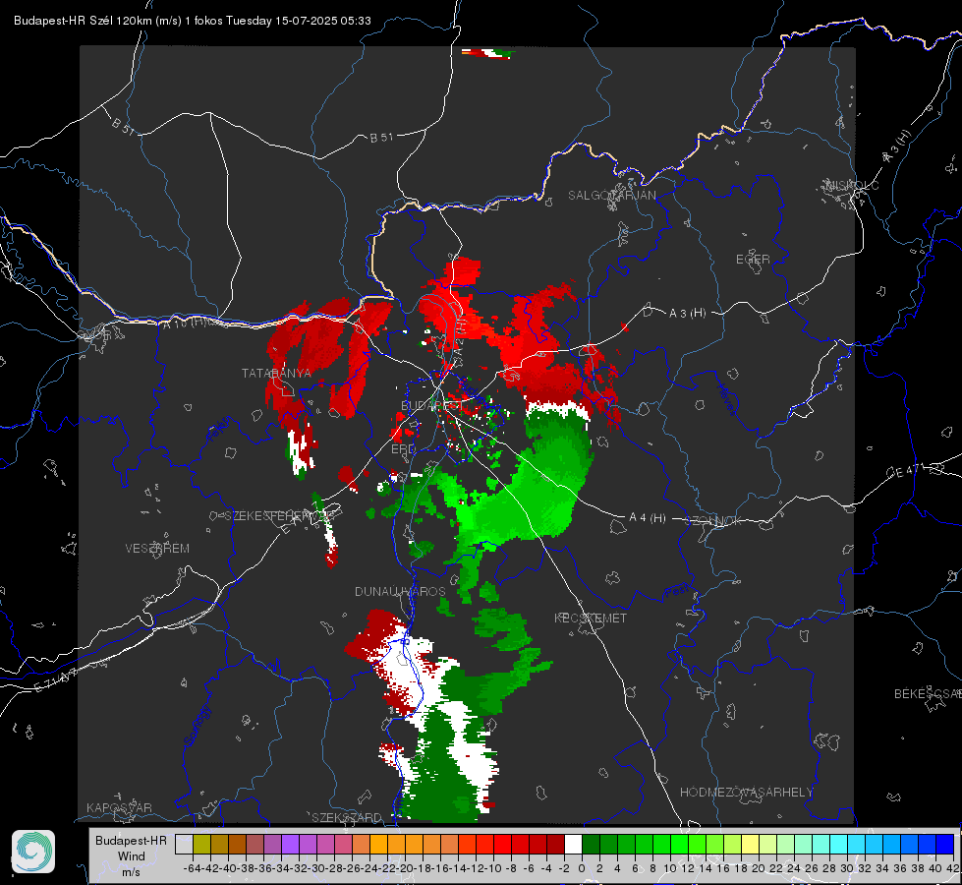Click the '42' legend scale value

pos(953,868)
